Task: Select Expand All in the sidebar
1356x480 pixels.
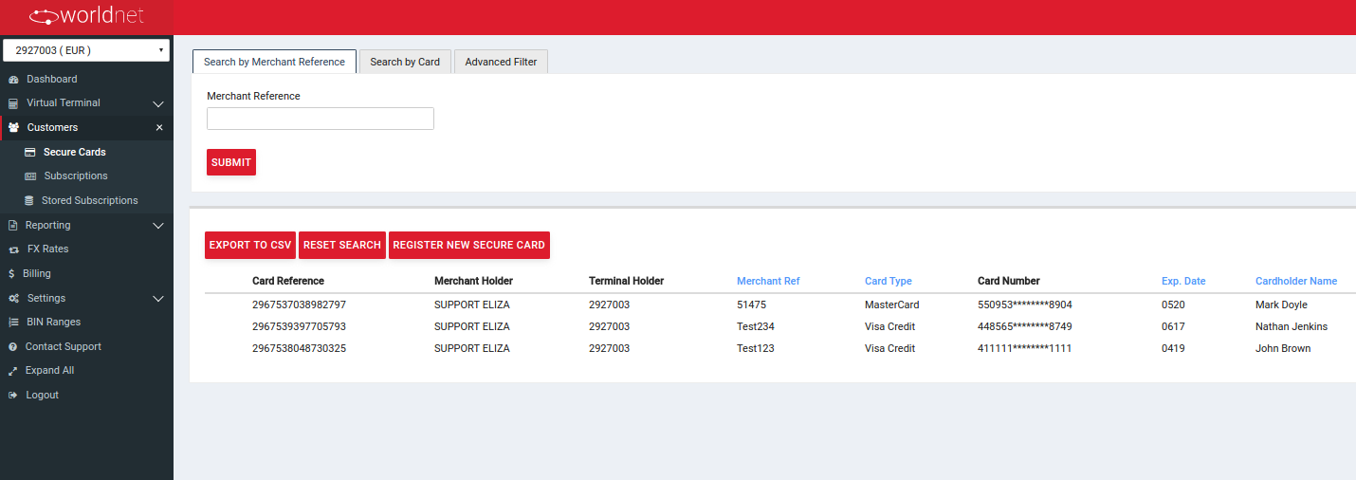Action: point(49,370)
